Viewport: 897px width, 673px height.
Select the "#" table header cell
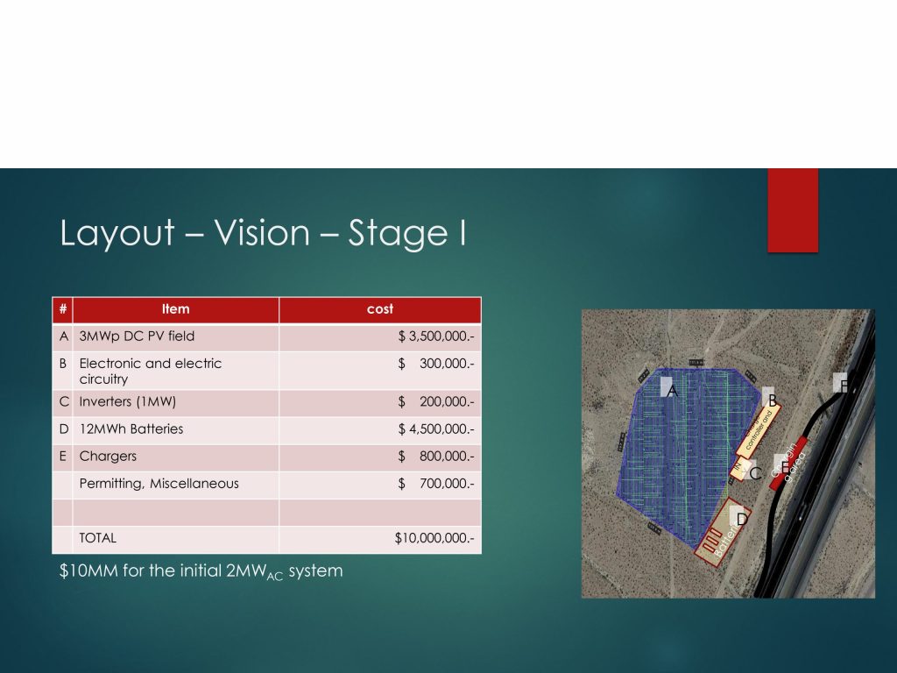point(63,309)
